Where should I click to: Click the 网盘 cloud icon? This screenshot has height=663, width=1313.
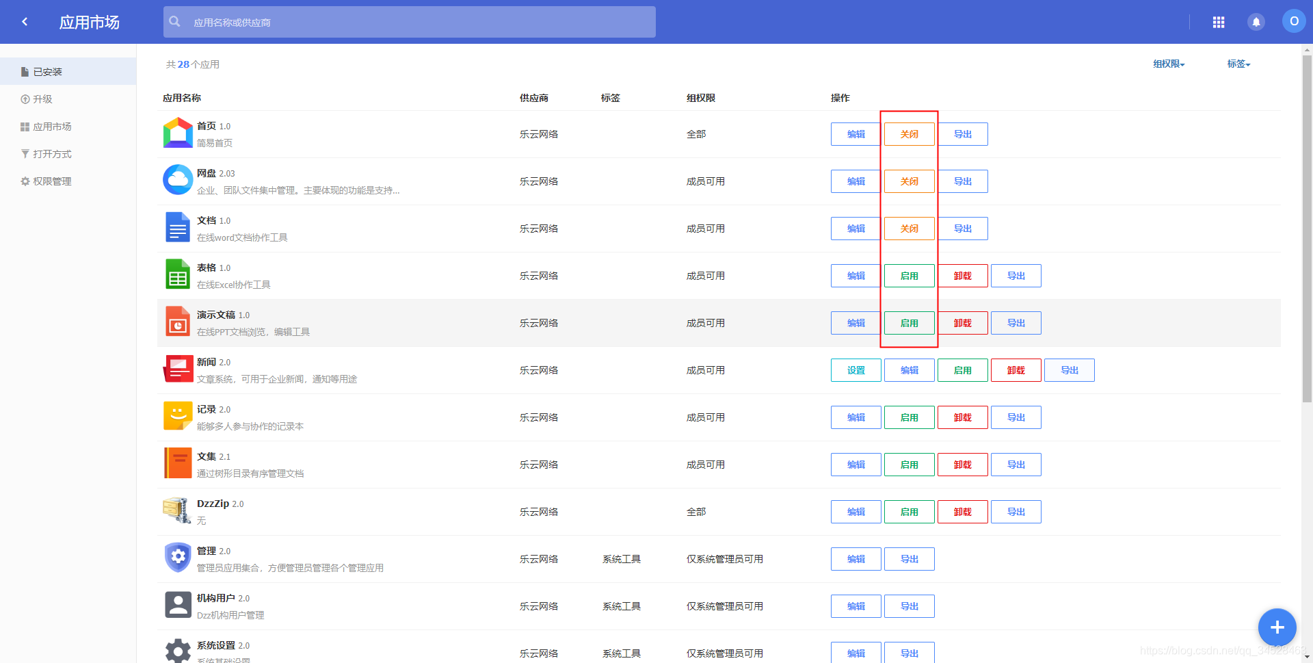(x=178, y=180)
